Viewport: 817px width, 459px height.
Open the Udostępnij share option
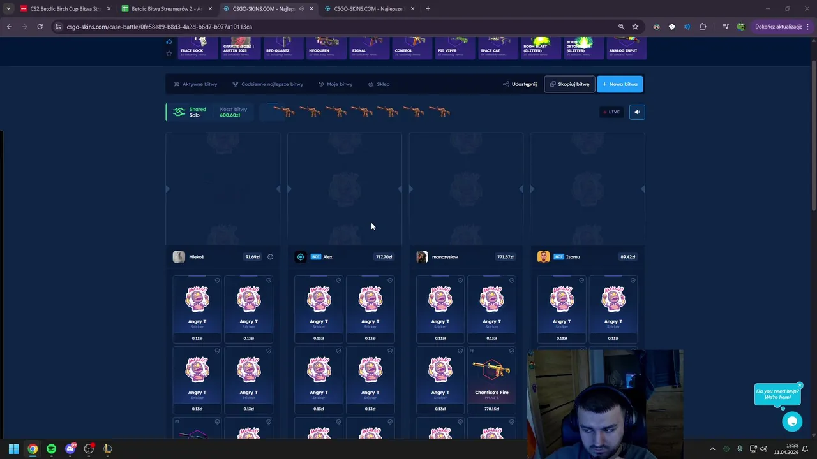520,84
